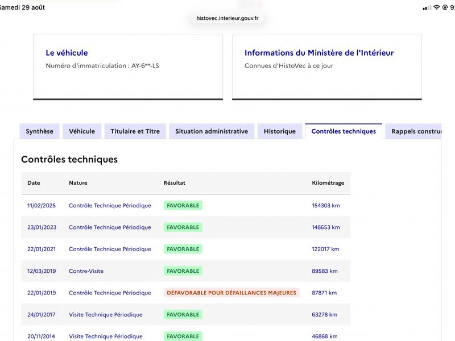
Task: Tap the cellular signal bars icon
Action: (427, 8)
